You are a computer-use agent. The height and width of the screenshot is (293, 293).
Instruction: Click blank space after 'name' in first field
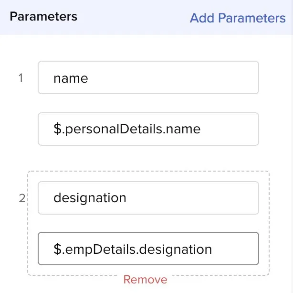[172, 77]
